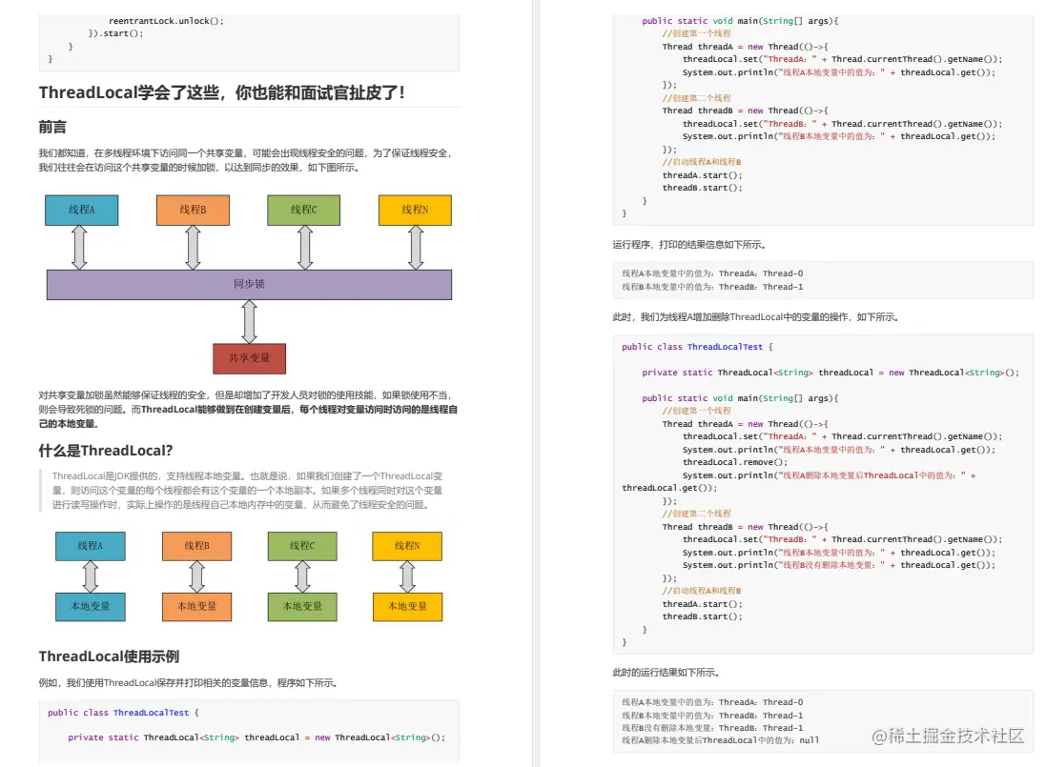Click the green 线程C box in the sync diagram
This screenshot has width=1046, height=767.
pyautogui.click(x=304, y=210)
